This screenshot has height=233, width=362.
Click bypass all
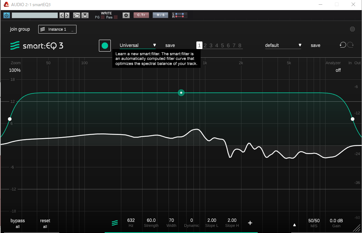(x=18, y=223)
